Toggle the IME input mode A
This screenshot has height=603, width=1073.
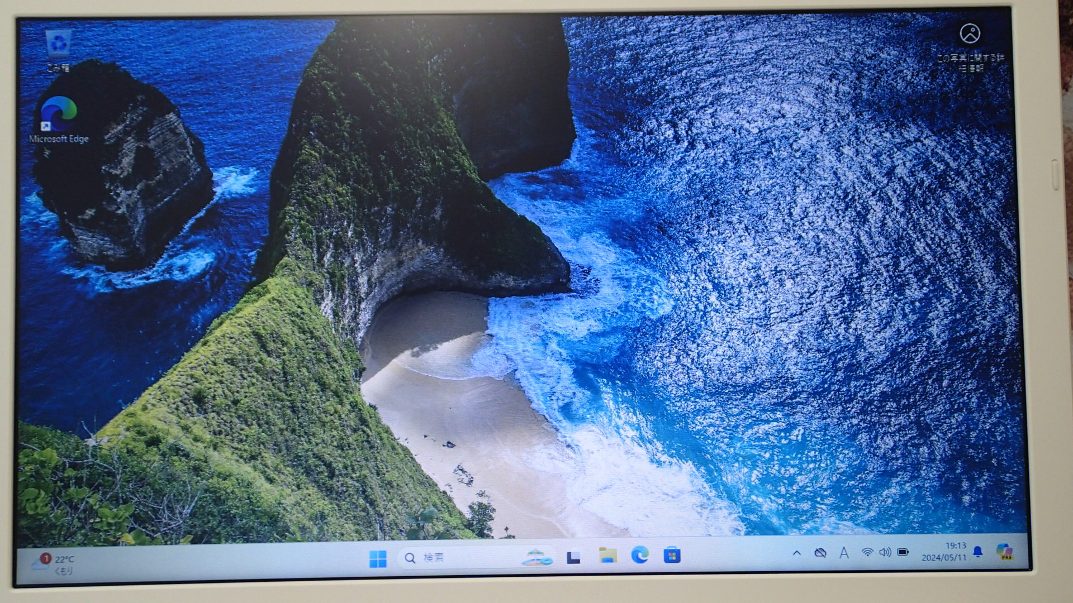[844, 553]
